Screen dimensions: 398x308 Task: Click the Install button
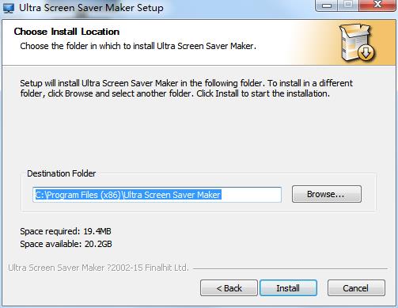tap(288, 288)
